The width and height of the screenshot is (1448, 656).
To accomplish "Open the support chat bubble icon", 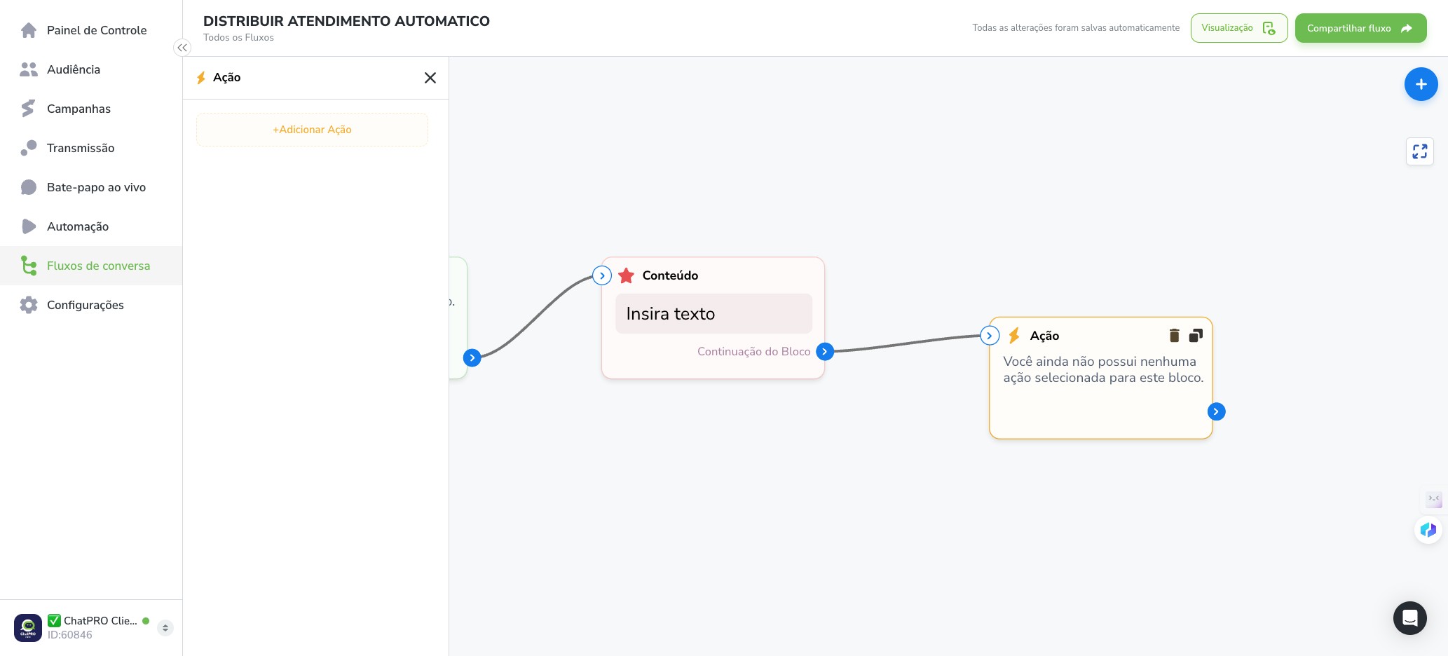I will (1410, 618).
